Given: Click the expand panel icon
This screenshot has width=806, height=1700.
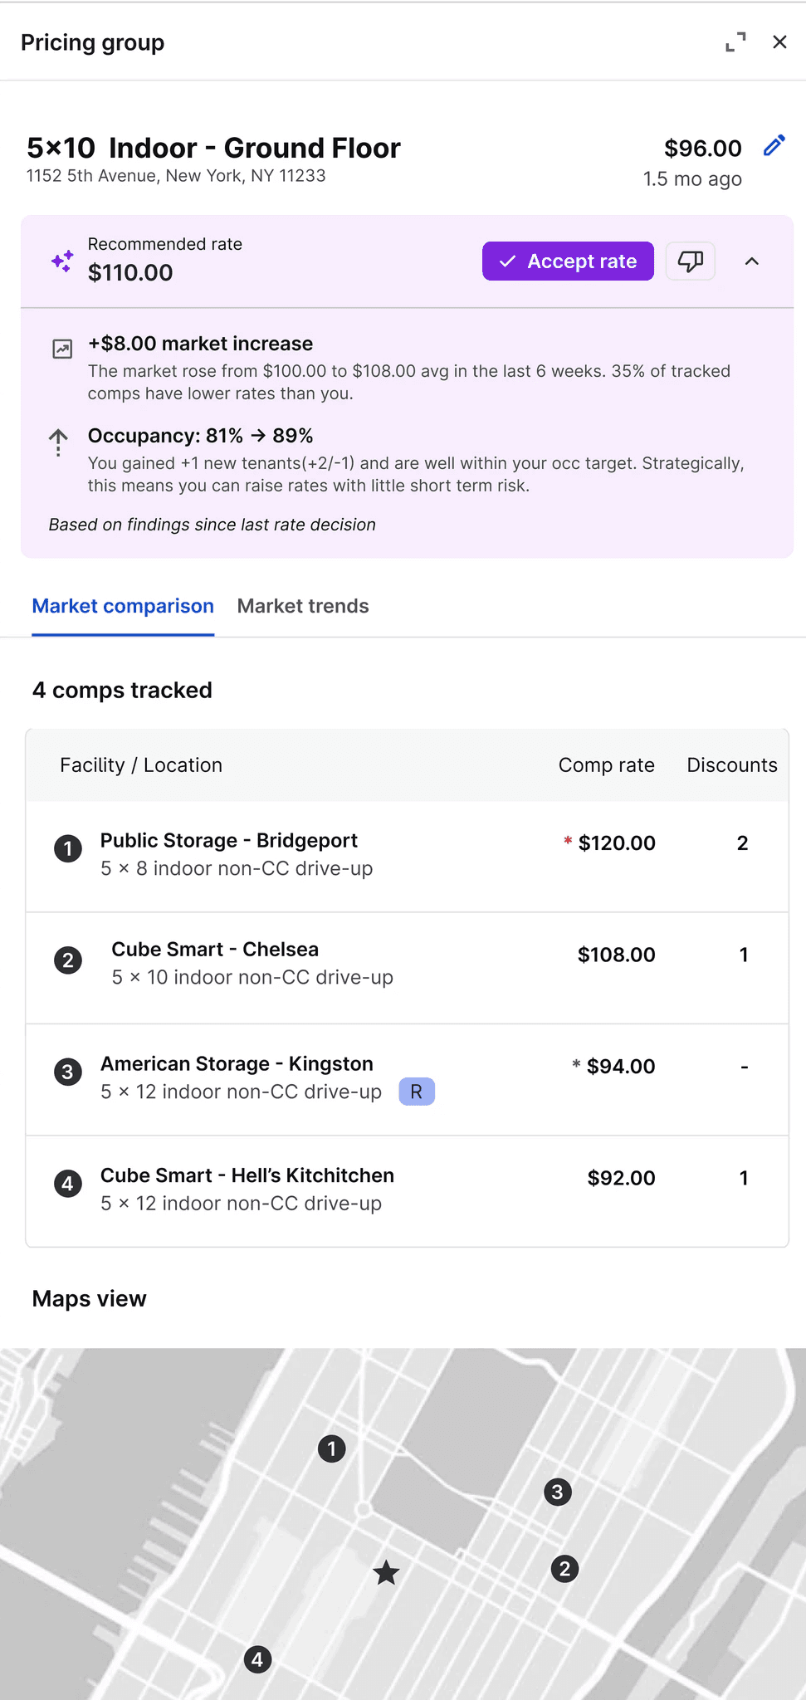Looking at the screenshot, I should coord(735,42).
